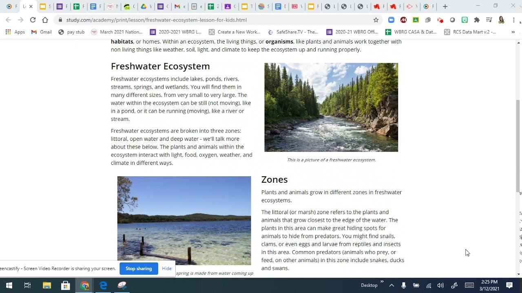Show more bookmarks with the chevron
522x293 pixels.
coord(513,32)
